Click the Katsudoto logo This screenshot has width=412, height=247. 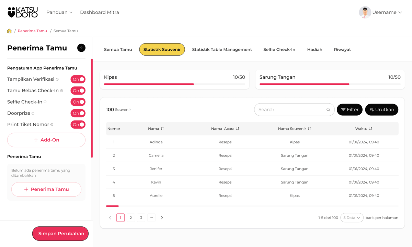click(23, 12)
